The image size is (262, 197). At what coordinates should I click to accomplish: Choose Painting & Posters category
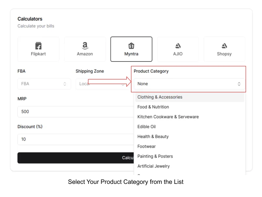coord(190,156)
